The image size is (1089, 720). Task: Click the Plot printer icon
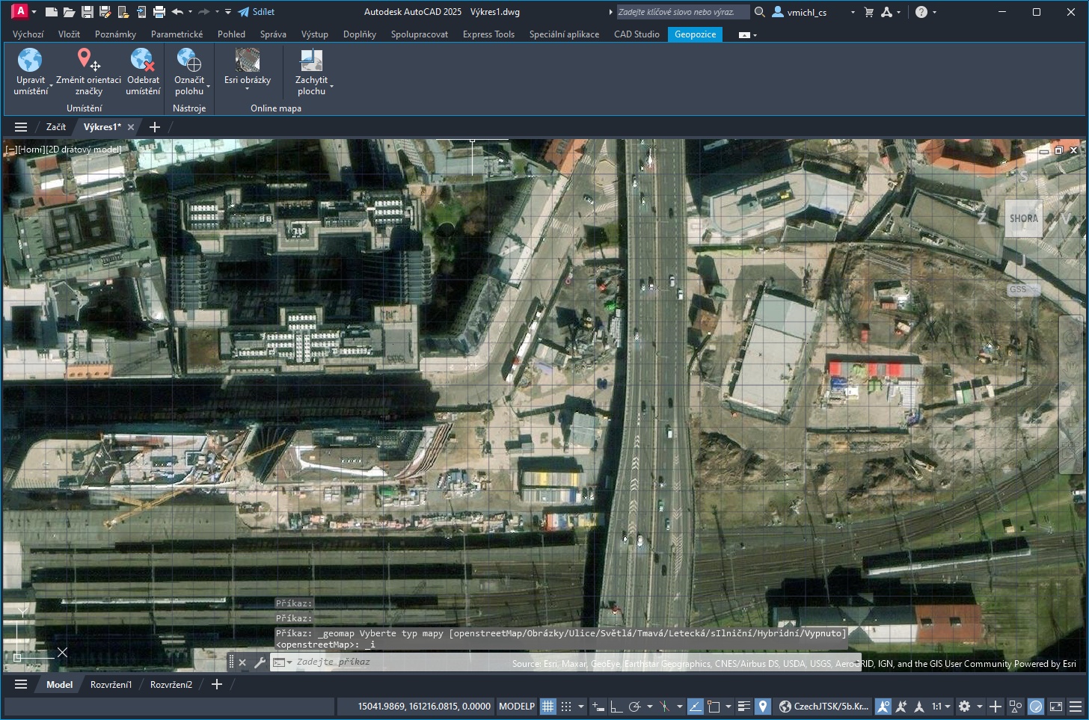pos(159,12)
